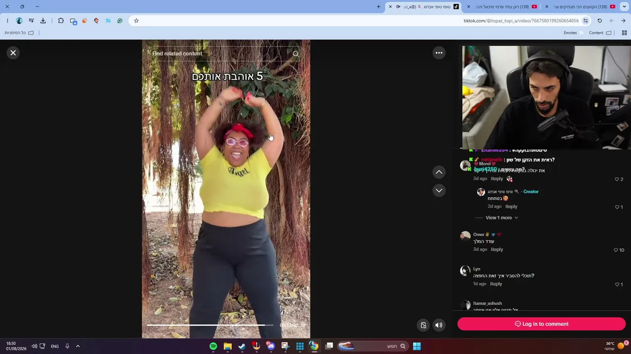
Task: Open the All bookmarks folder (כל הסימניות)
Action: coord(19,33)
